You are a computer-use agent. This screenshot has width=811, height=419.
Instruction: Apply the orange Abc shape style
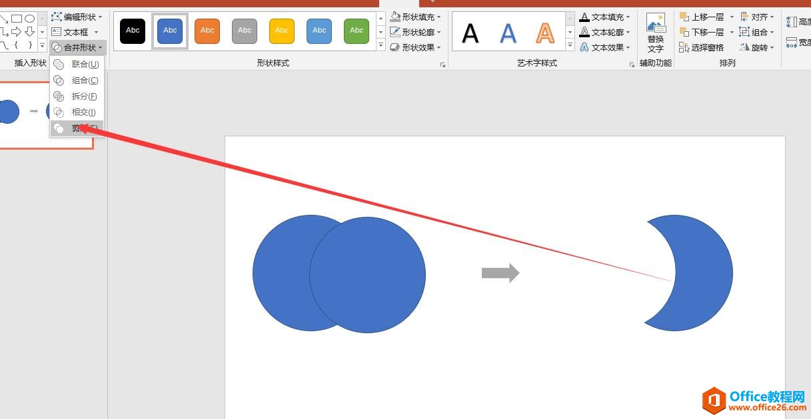tap(207, 31)
